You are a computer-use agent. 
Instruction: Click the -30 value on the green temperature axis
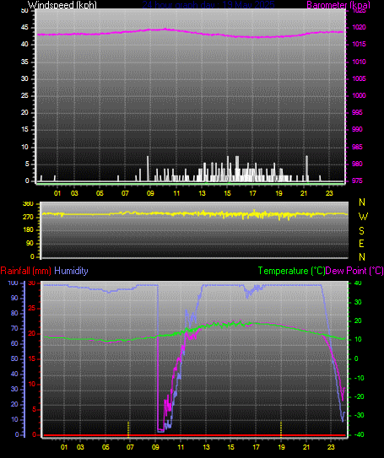point(360,415)
